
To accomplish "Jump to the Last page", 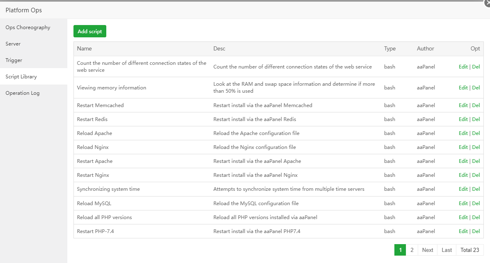I will pos(447,250).
